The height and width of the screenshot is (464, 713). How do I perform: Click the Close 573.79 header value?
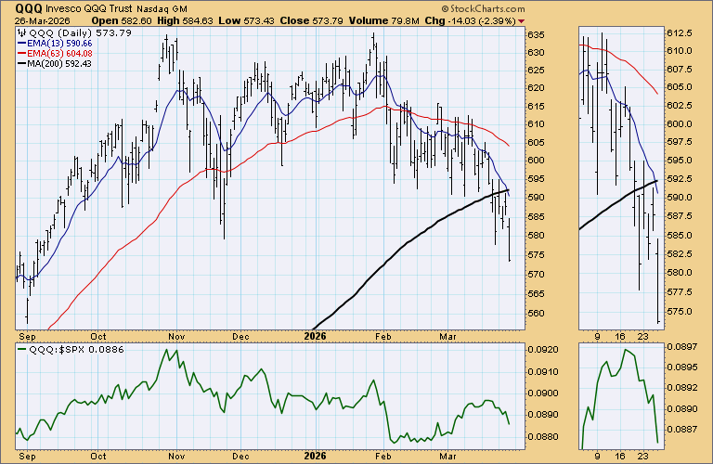(x=312, y=21)
